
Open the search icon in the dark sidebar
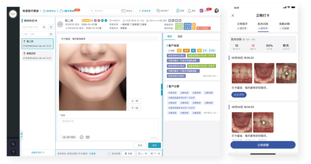point(13,144)
